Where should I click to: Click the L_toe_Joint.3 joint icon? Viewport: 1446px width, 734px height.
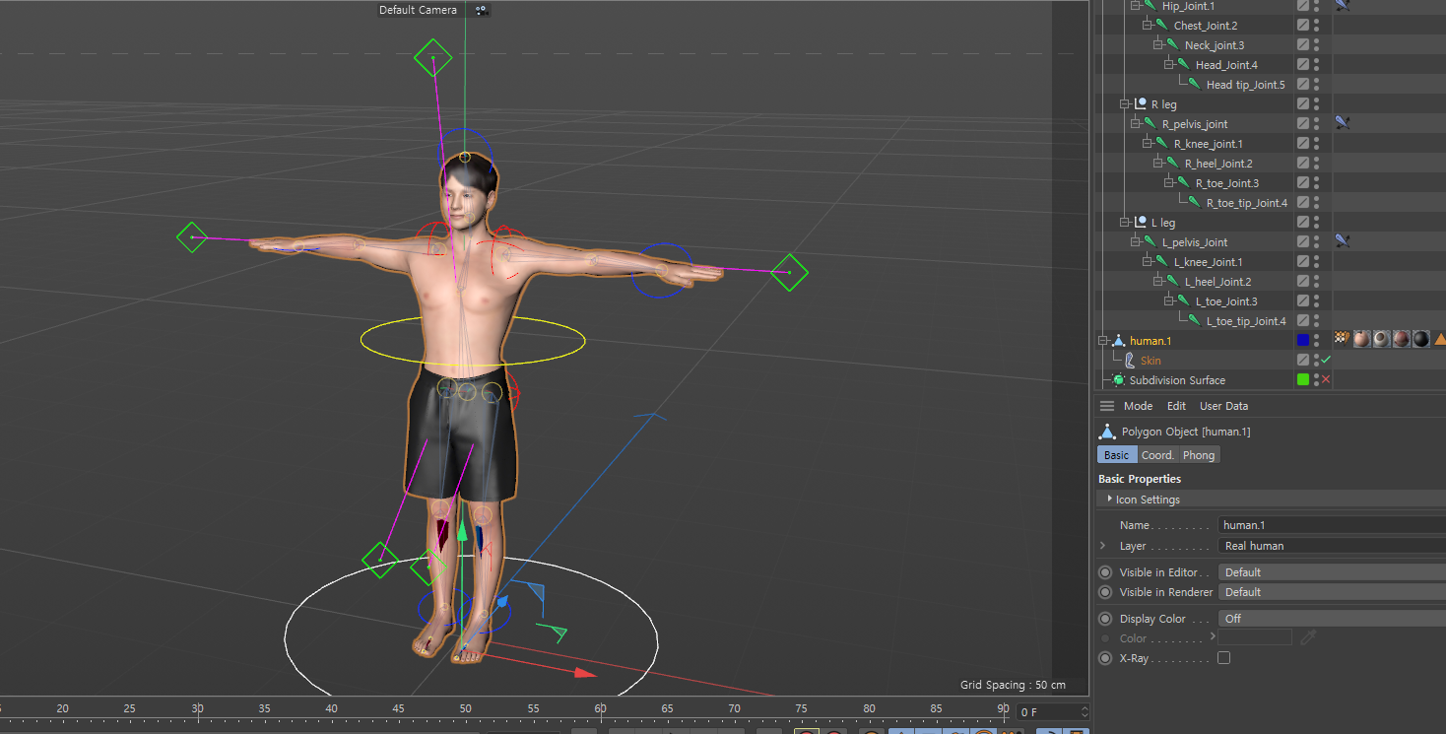pyautogui.click(x=1184, y=301)
